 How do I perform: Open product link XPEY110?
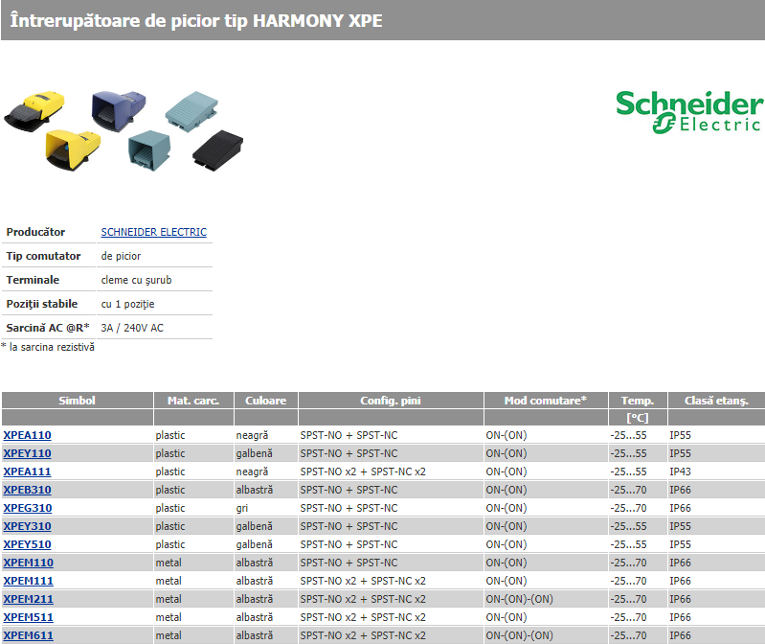pos(28,453)
